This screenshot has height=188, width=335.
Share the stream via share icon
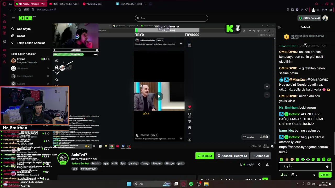(259, 164)
